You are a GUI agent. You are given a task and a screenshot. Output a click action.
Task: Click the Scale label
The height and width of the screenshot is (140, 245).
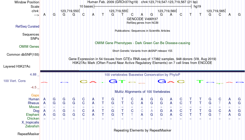pos(35,6)
